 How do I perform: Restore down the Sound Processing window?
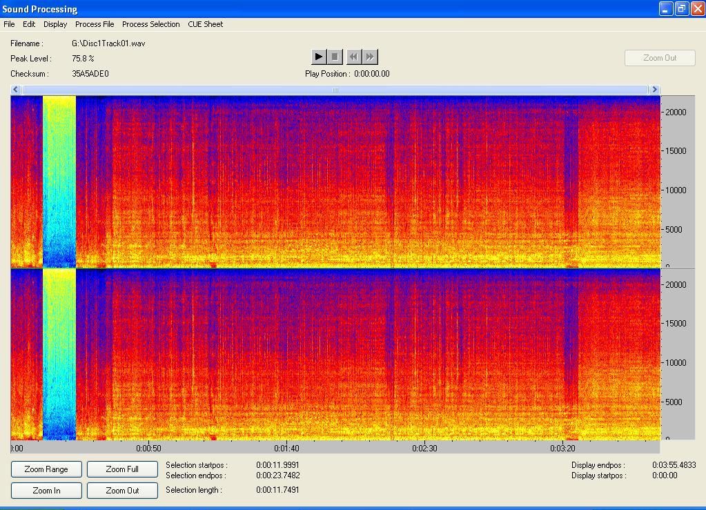[x=682, y=8]
